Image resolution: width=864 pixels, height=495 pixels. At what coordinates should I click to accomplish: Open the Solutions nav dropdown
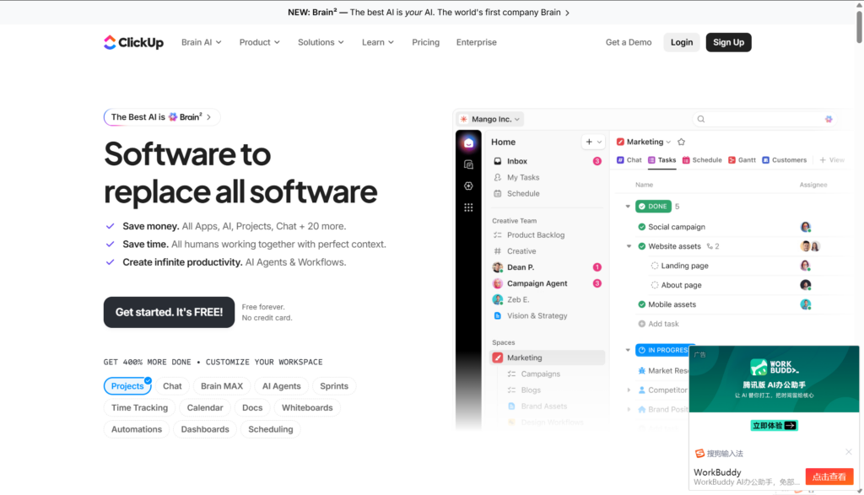click(x=321, y=42)
